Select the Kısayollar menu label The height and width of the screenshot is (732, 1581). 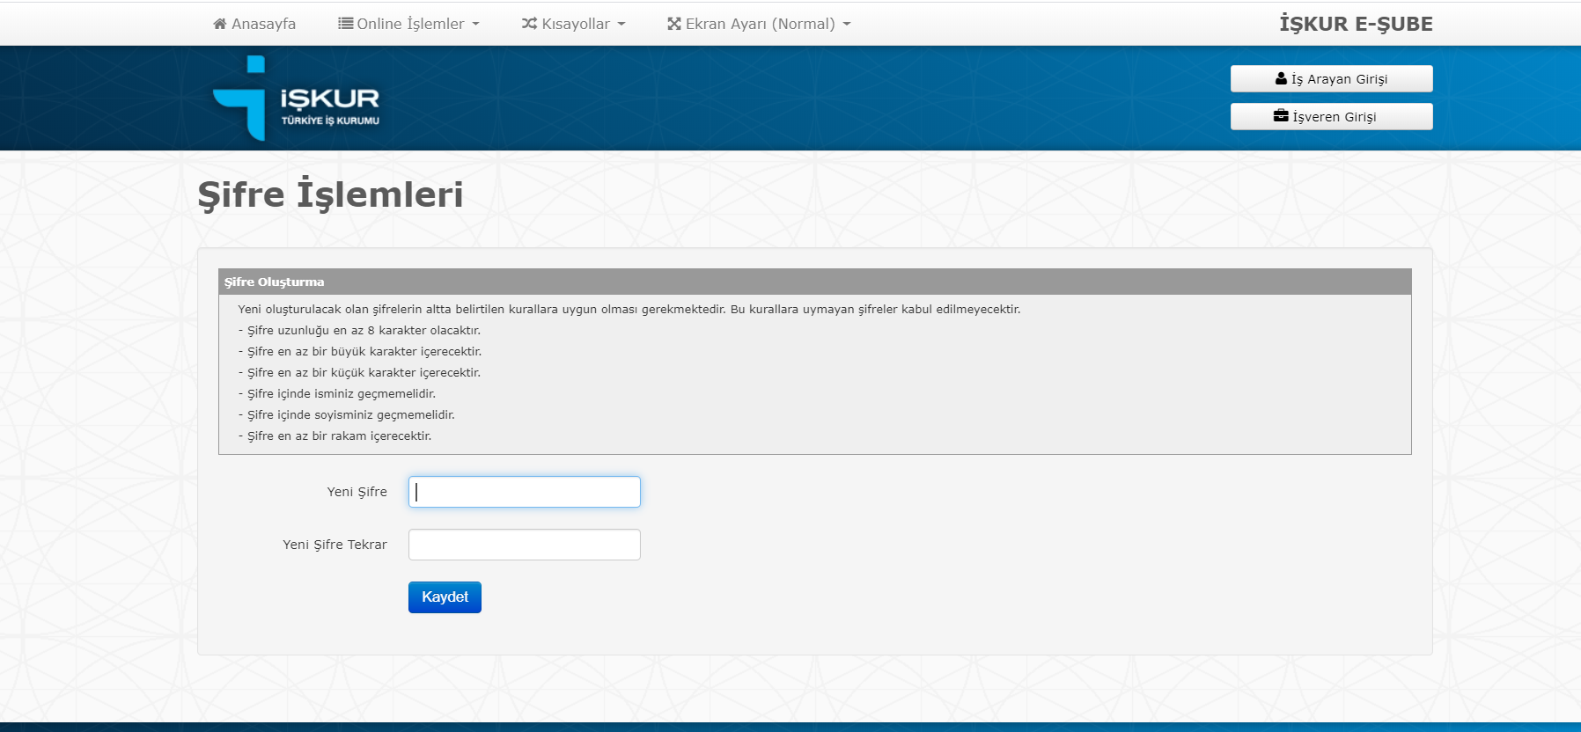576,24
